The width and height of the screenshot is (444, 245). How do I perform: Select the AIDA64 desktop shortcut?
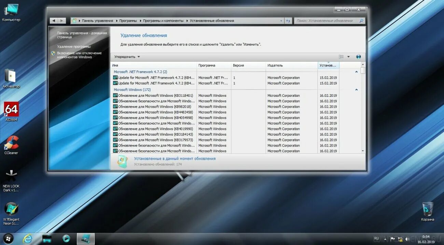point(11,111)
